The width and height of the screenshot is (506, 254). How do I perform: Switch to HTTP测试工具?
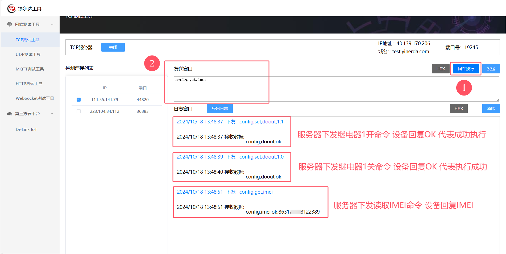[x=29, y=84]
